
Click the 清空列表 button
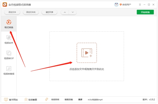(49, 12)
